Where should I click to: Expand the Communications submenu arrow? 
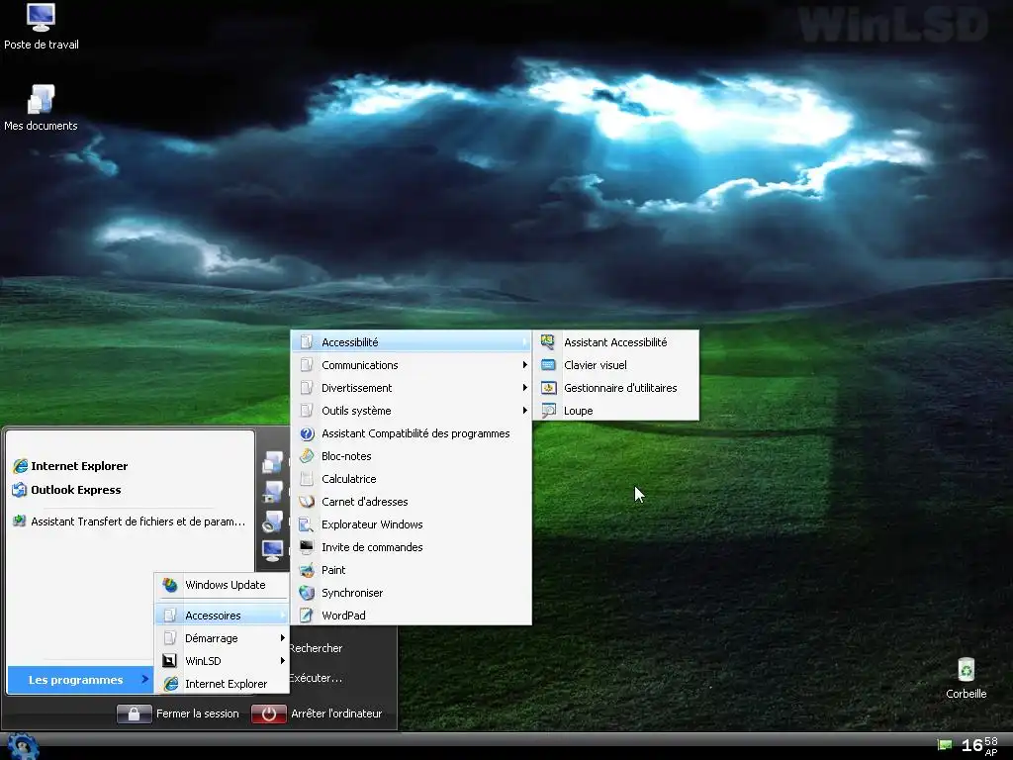(524, 365)
